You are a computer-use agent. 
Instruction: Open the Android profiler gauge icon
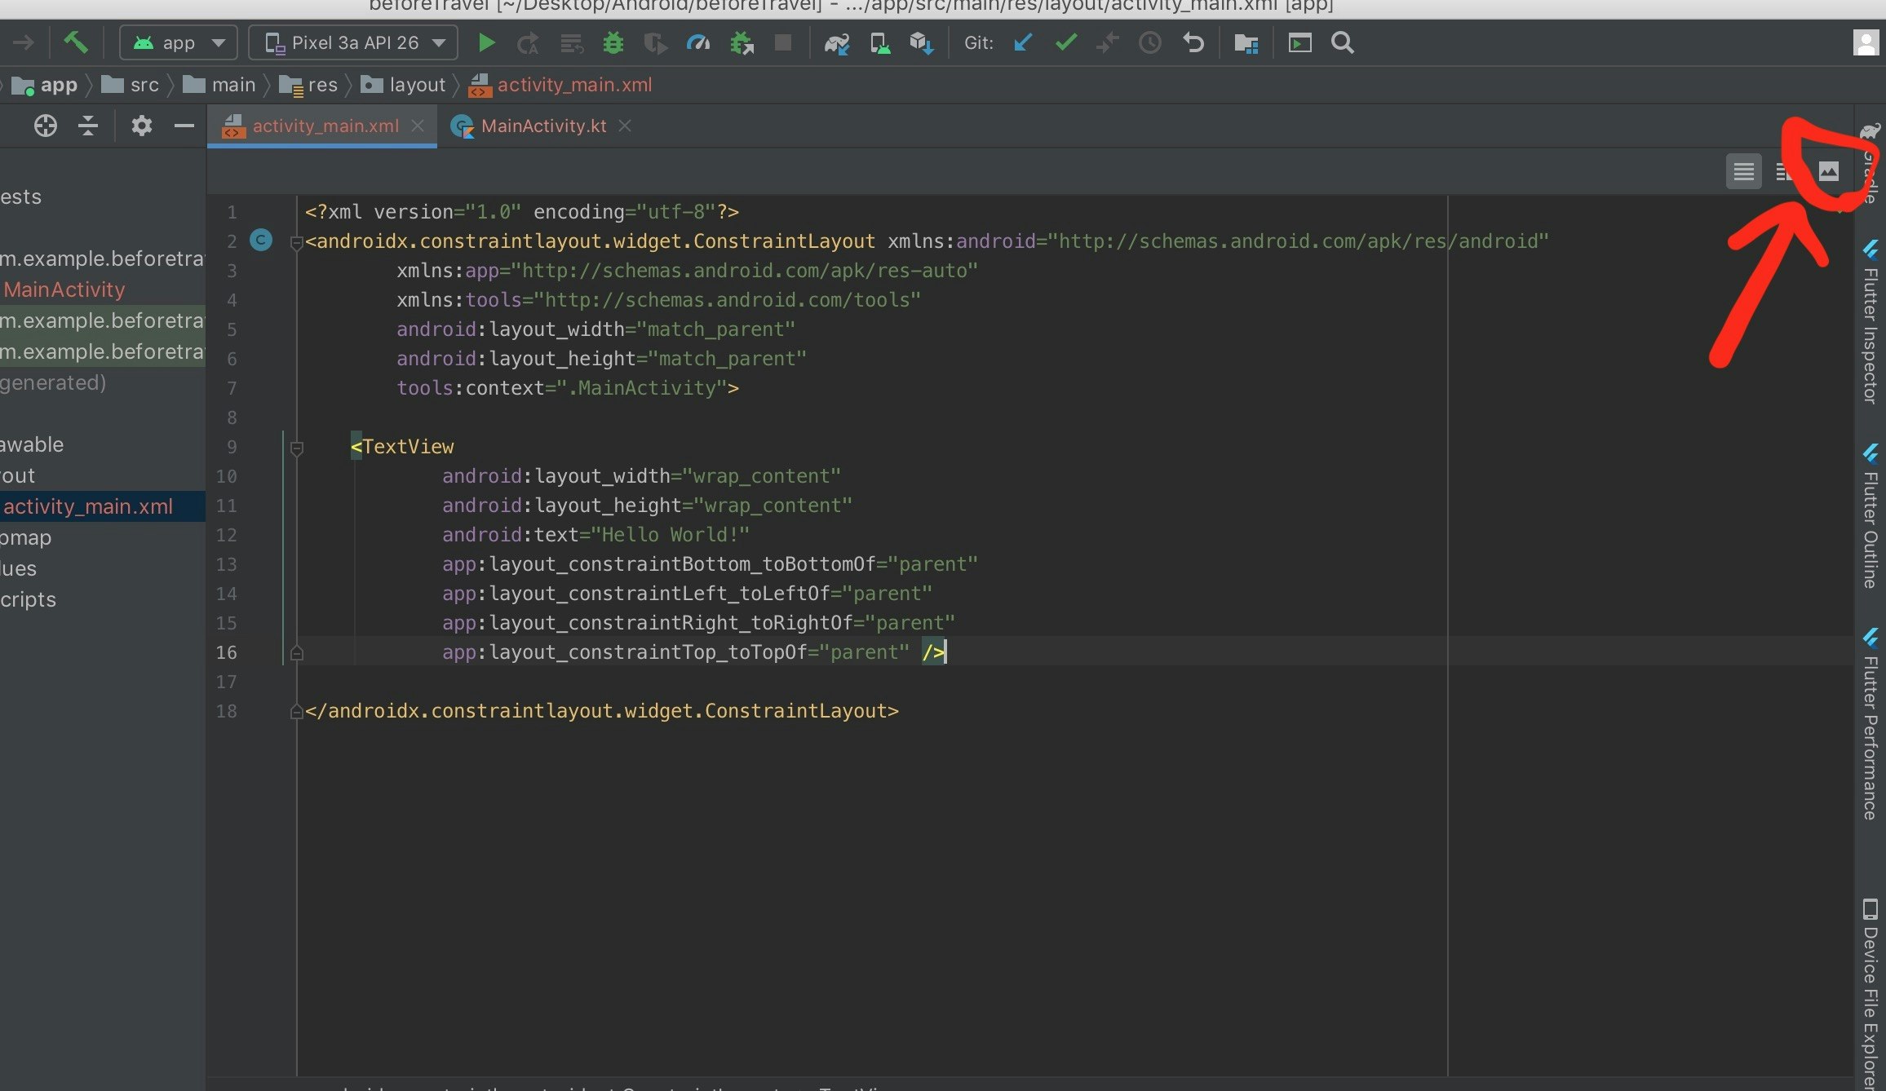coord(698,42)
